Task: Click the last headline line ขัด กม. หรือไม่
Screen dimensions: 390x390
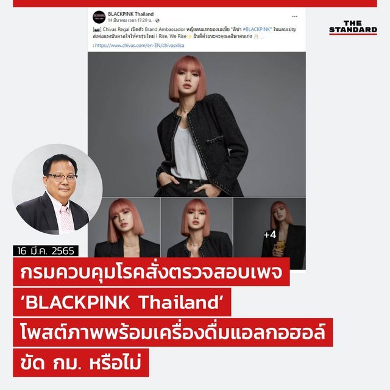Action: click(81, 363)
